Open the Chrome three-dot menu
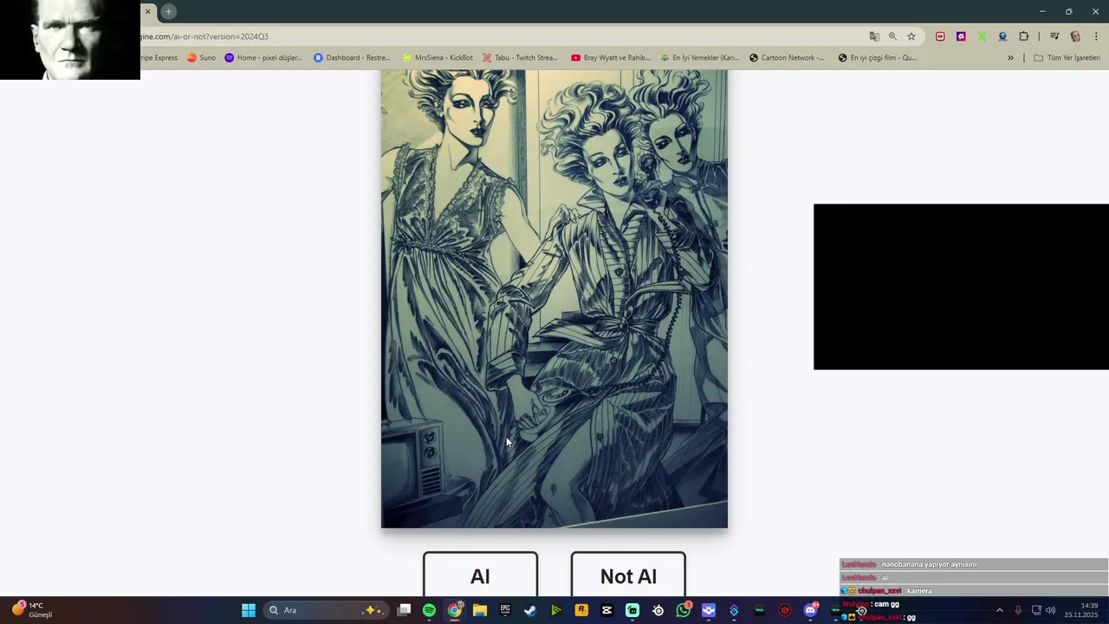The image size is (1109, 624). (1096, 36)
